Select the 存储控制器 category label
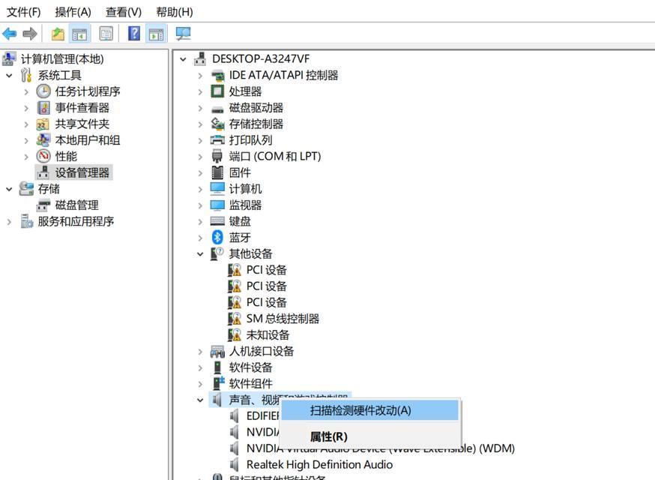This screenshot has height=480, width=655. tap(256, 124)
